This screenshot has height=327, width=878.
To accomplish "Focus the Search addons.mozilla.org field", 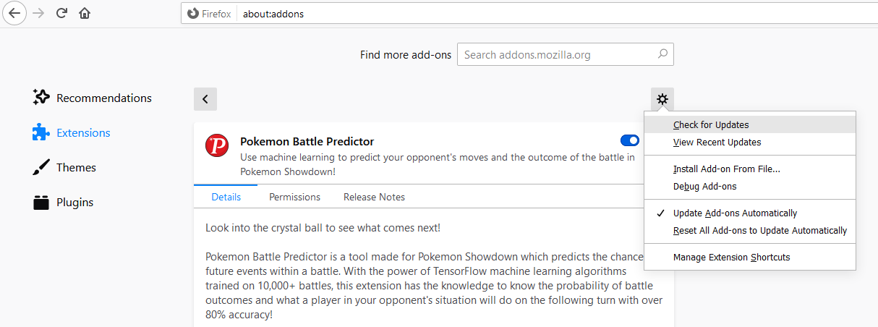I will tap(566, 54).
